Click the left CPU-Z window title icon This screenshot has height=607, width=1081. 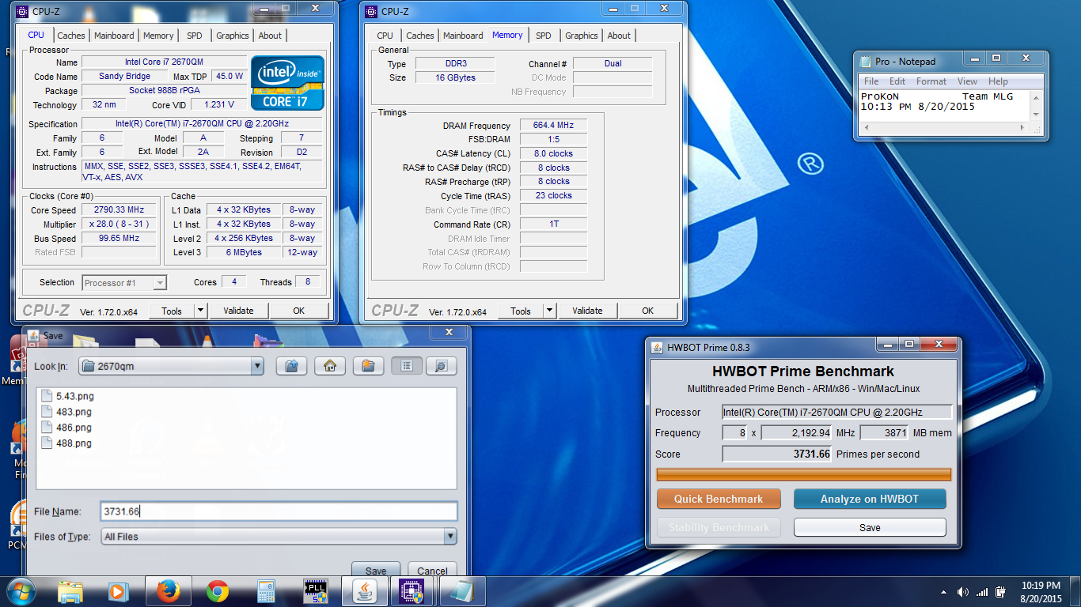pos(22,11)
